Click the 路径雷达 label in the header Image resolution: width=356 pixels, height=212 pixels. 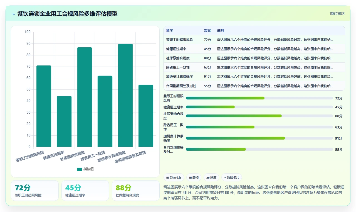(x=337, y=13)
